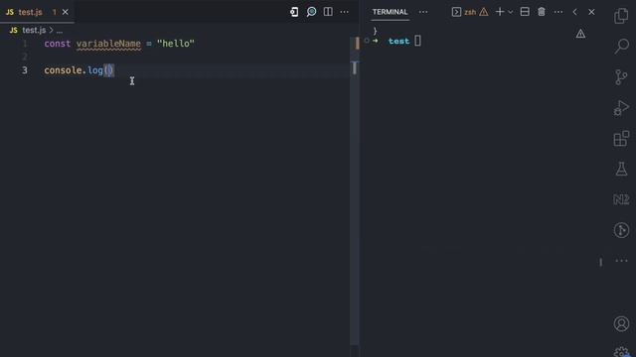Click the panel left chevron arrow

574,12
